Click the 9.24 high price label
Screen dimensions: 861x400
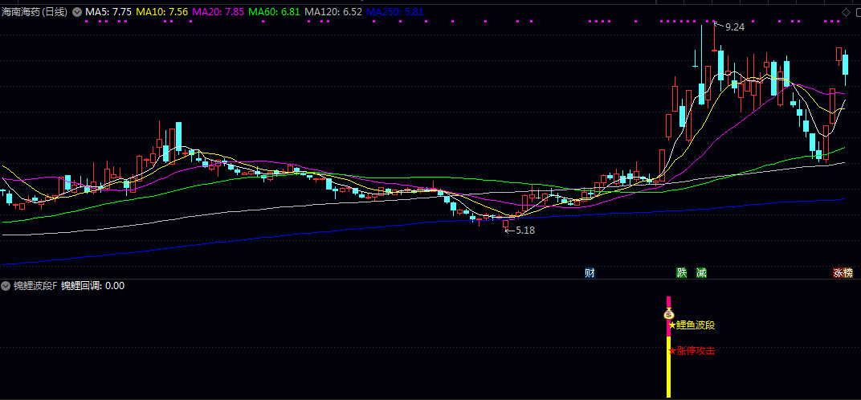pos(734,27)
